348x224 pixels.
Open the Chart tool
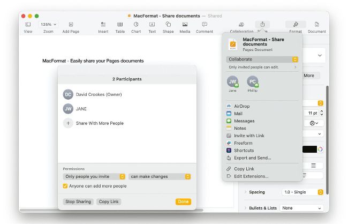coord(136,25)
